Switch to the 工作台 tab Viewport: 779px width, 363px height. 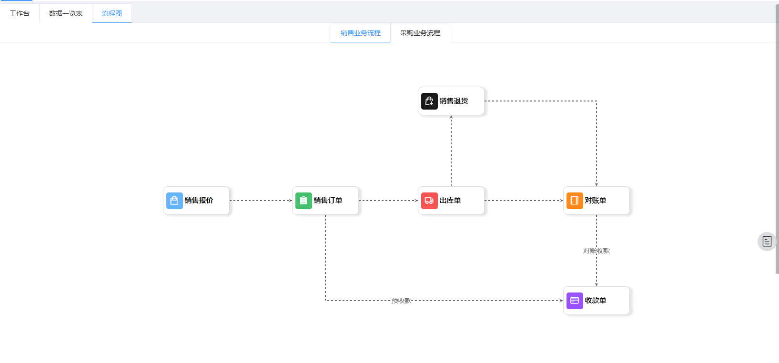pyautogui.click(x=20, y=13)
